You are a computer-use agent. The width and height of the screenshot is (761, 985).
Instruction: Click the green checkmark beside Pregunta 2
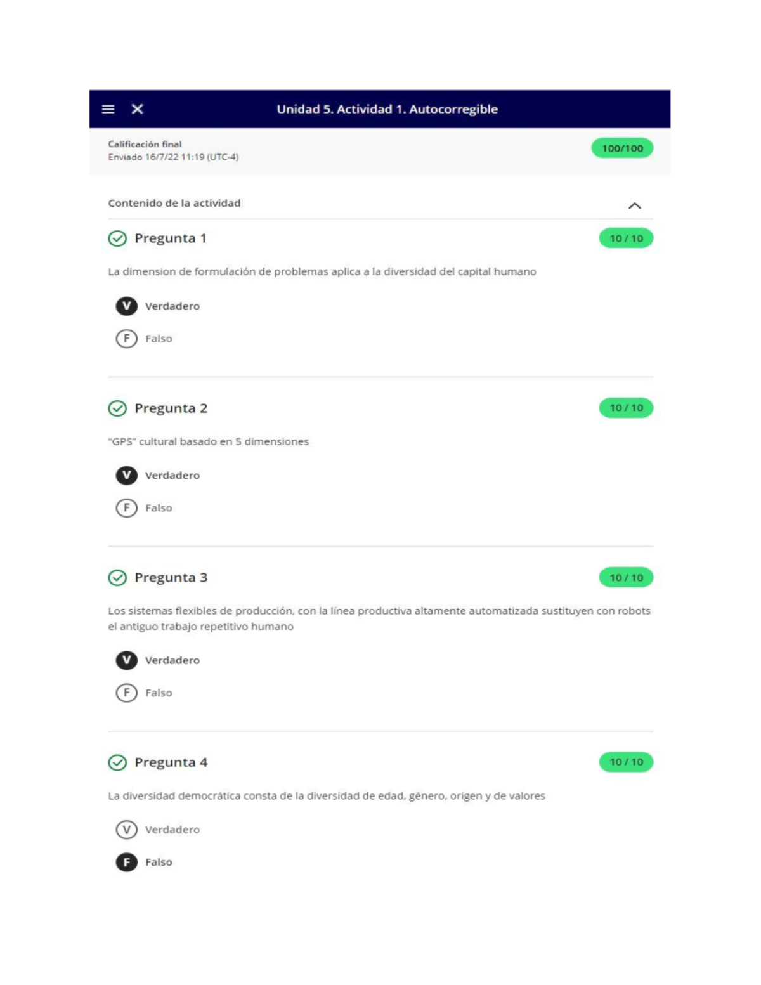[x=117, y=408]
